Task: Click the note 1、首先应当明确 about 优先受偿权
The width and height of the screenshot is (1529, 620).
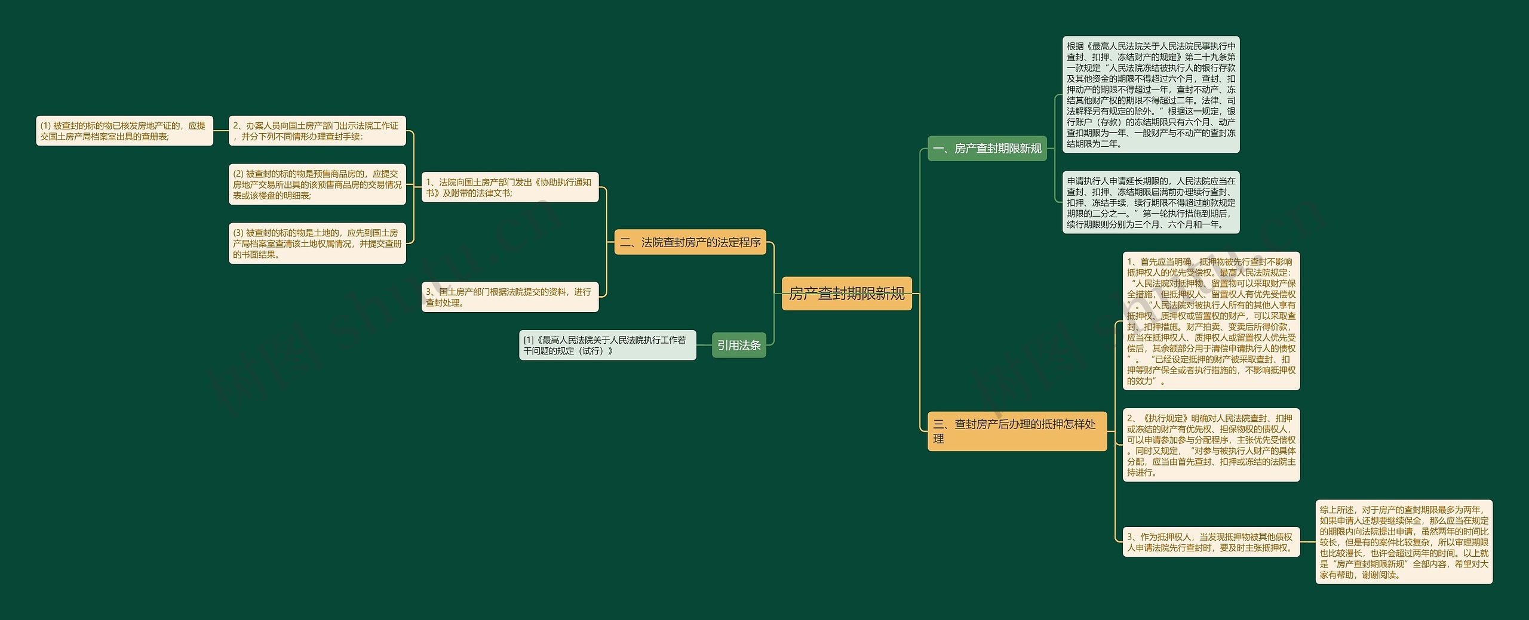Action: (x=1211, y=321)
